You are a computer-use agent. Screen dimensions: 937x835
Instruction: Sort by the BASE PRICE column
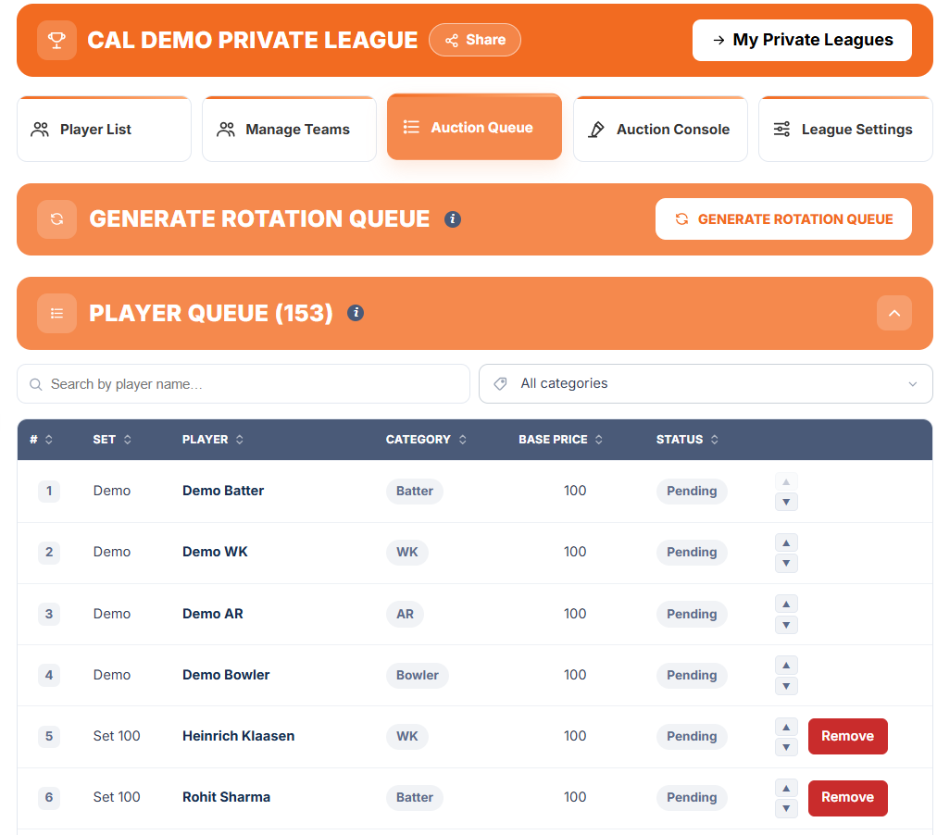pyautogui.click(x=560, y=440)
